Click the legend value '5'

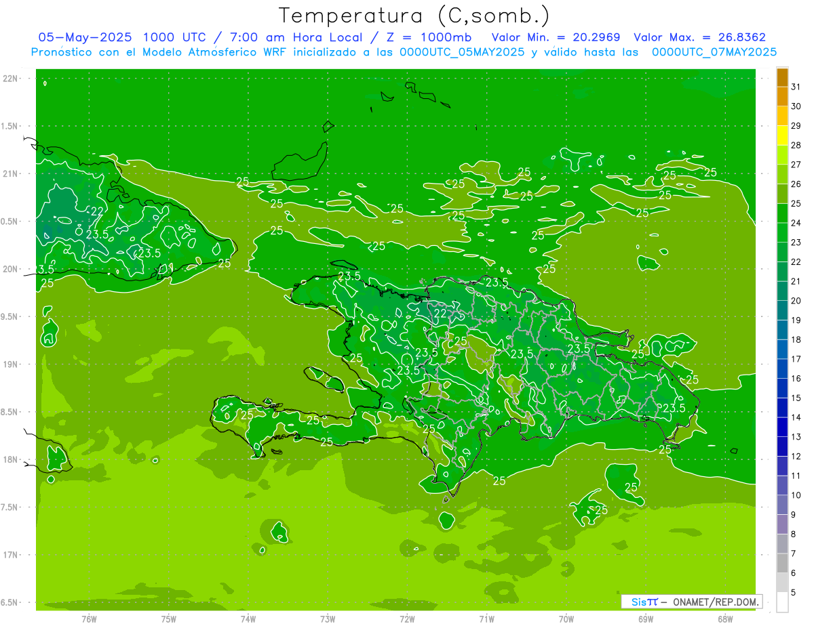pyautogui.click(x=794, y=593)
